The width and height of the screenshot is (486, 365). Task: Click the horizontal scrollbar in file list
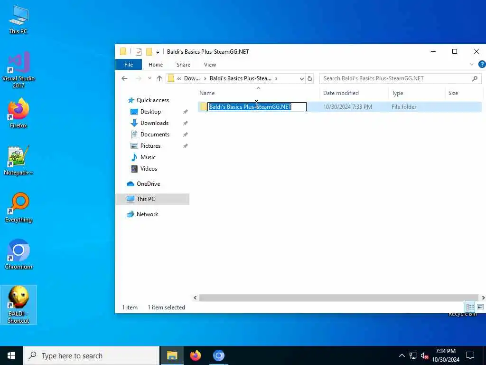[x=339, y=298]
